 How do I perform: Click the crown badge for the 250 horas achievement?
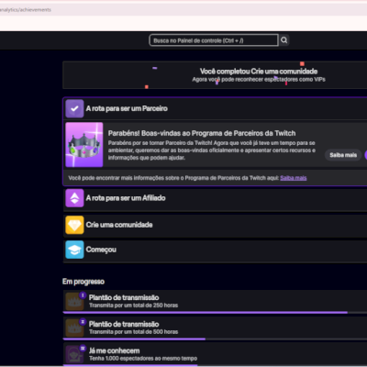tap(74, 301)
